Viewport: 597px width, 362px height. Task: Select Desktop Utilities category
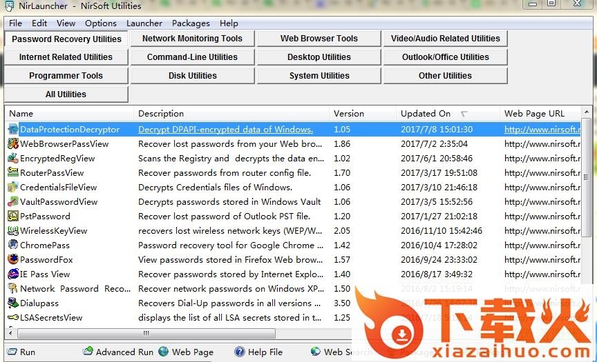(x=319, y=57)
